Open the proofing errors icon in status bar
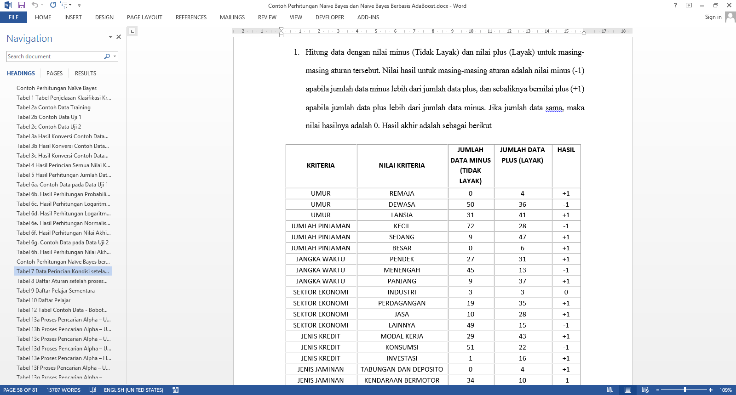 pyautogui.click(x=93, y=390)
